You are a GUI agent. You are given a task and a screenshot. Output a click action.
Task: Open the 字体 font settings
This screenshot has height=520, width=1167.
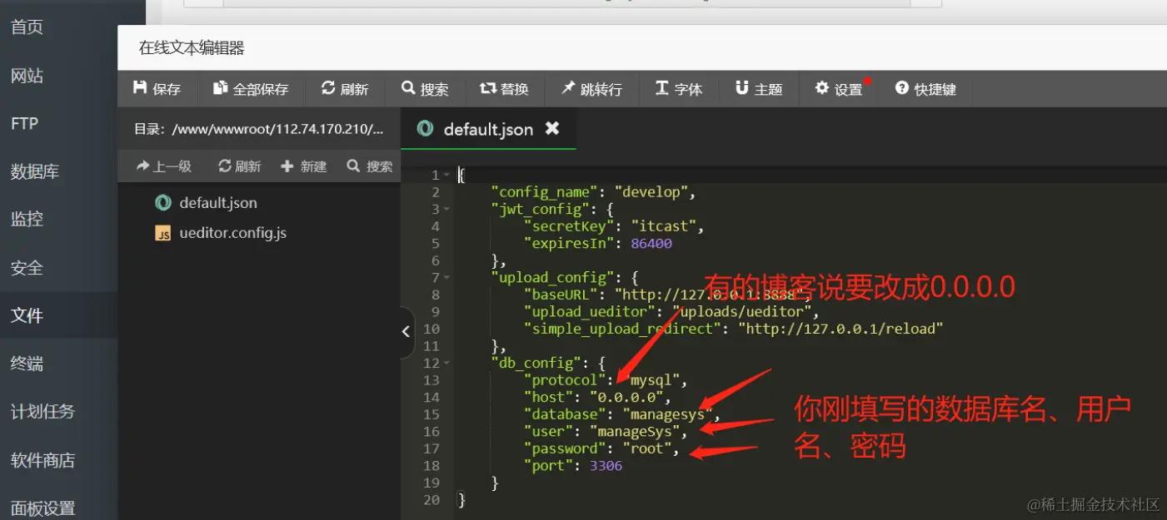coord(679,89)
